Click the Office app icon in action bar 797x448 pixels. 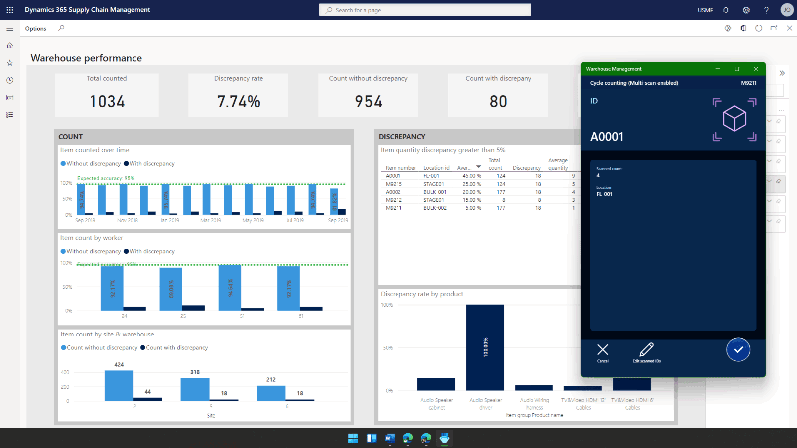tap(743, 28)
